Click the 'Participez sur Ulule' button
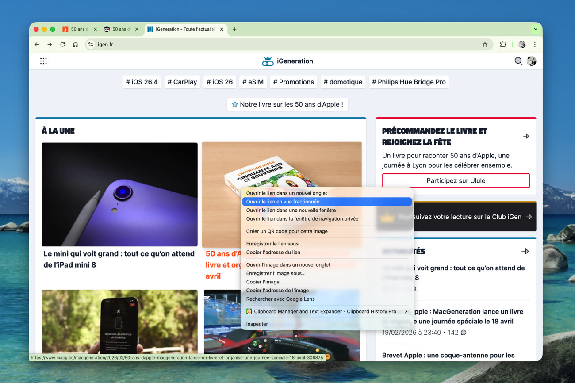This screenshot has width=575, height=383. (x=456, y=180)
